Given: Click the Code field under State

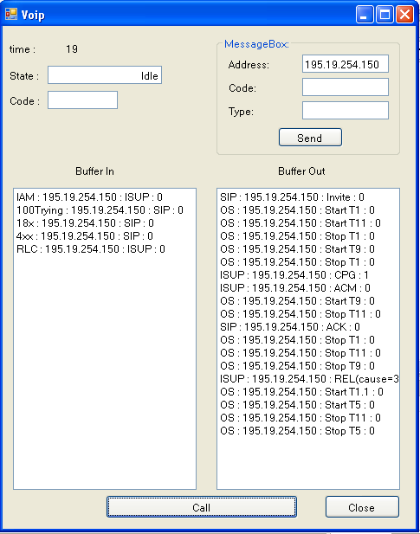Looking at the screenshot, I should coord(82,100).
